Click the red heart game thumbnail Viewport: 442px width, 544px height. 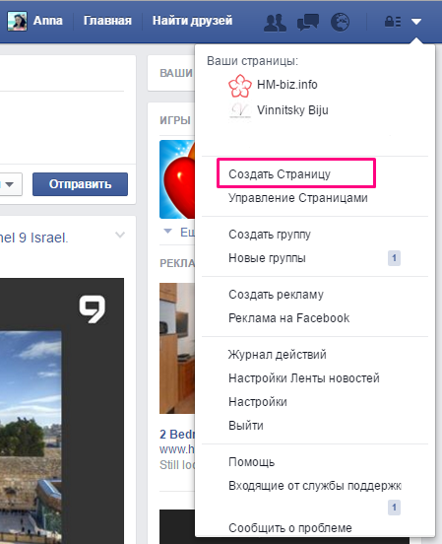tap(177, 179)
